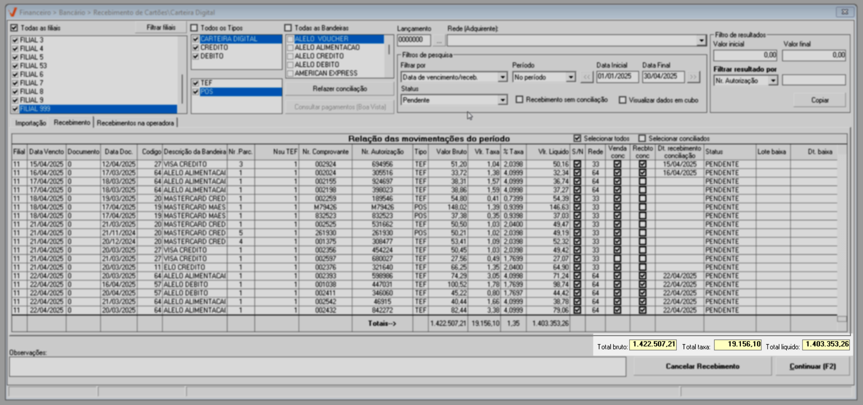Switch to the Importação tab

pos(30,123)
